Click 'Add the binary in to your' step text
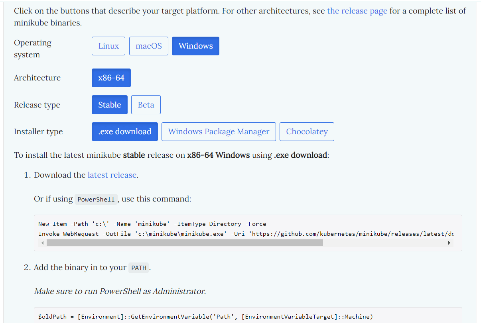481x323 pixels. [x=80, y=267]
